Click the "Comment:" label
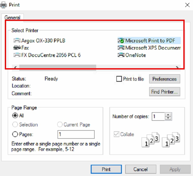 (x=22, y=94)
